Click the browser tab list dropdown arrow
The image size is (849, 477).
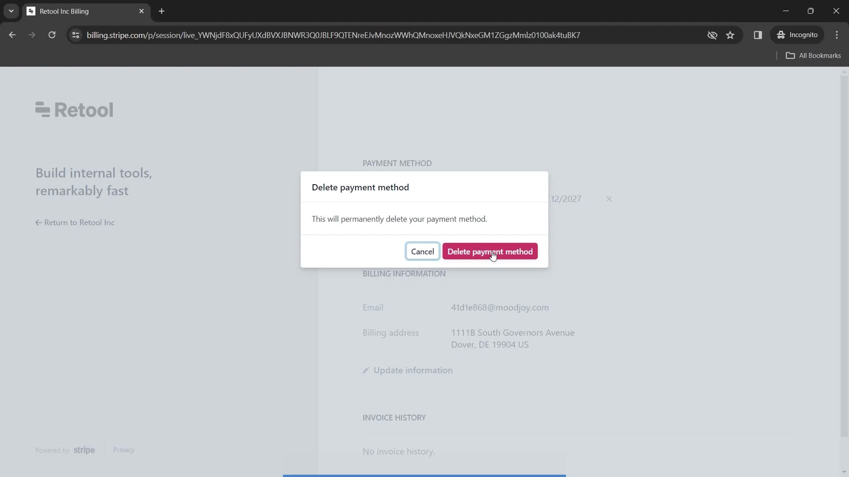11,11
